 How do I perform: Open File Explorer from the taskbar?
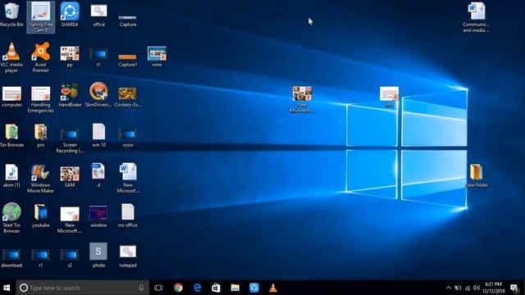(x=235, y=288)
